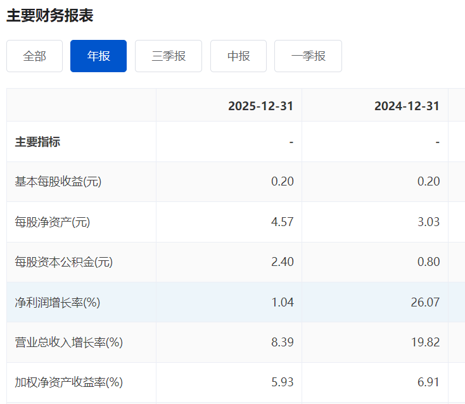Viewport: 465px width, 404px height.
Task: Select the 2.40 capital reserve cell
Action: tap(282, 262)
